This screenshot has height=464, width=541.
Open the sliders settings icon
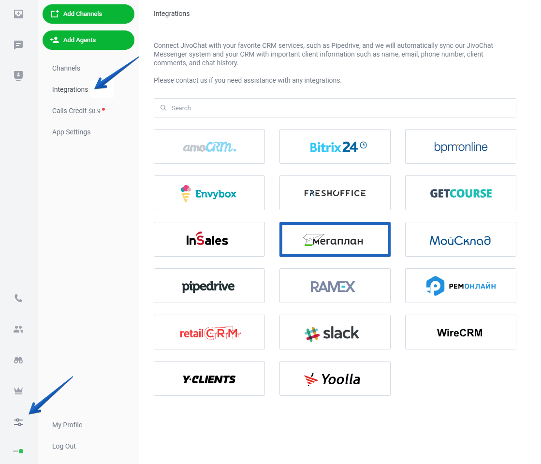(18, 422)
